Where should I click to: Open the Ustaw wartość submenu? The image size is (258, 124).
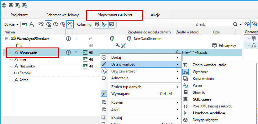(x=141, y=64)
